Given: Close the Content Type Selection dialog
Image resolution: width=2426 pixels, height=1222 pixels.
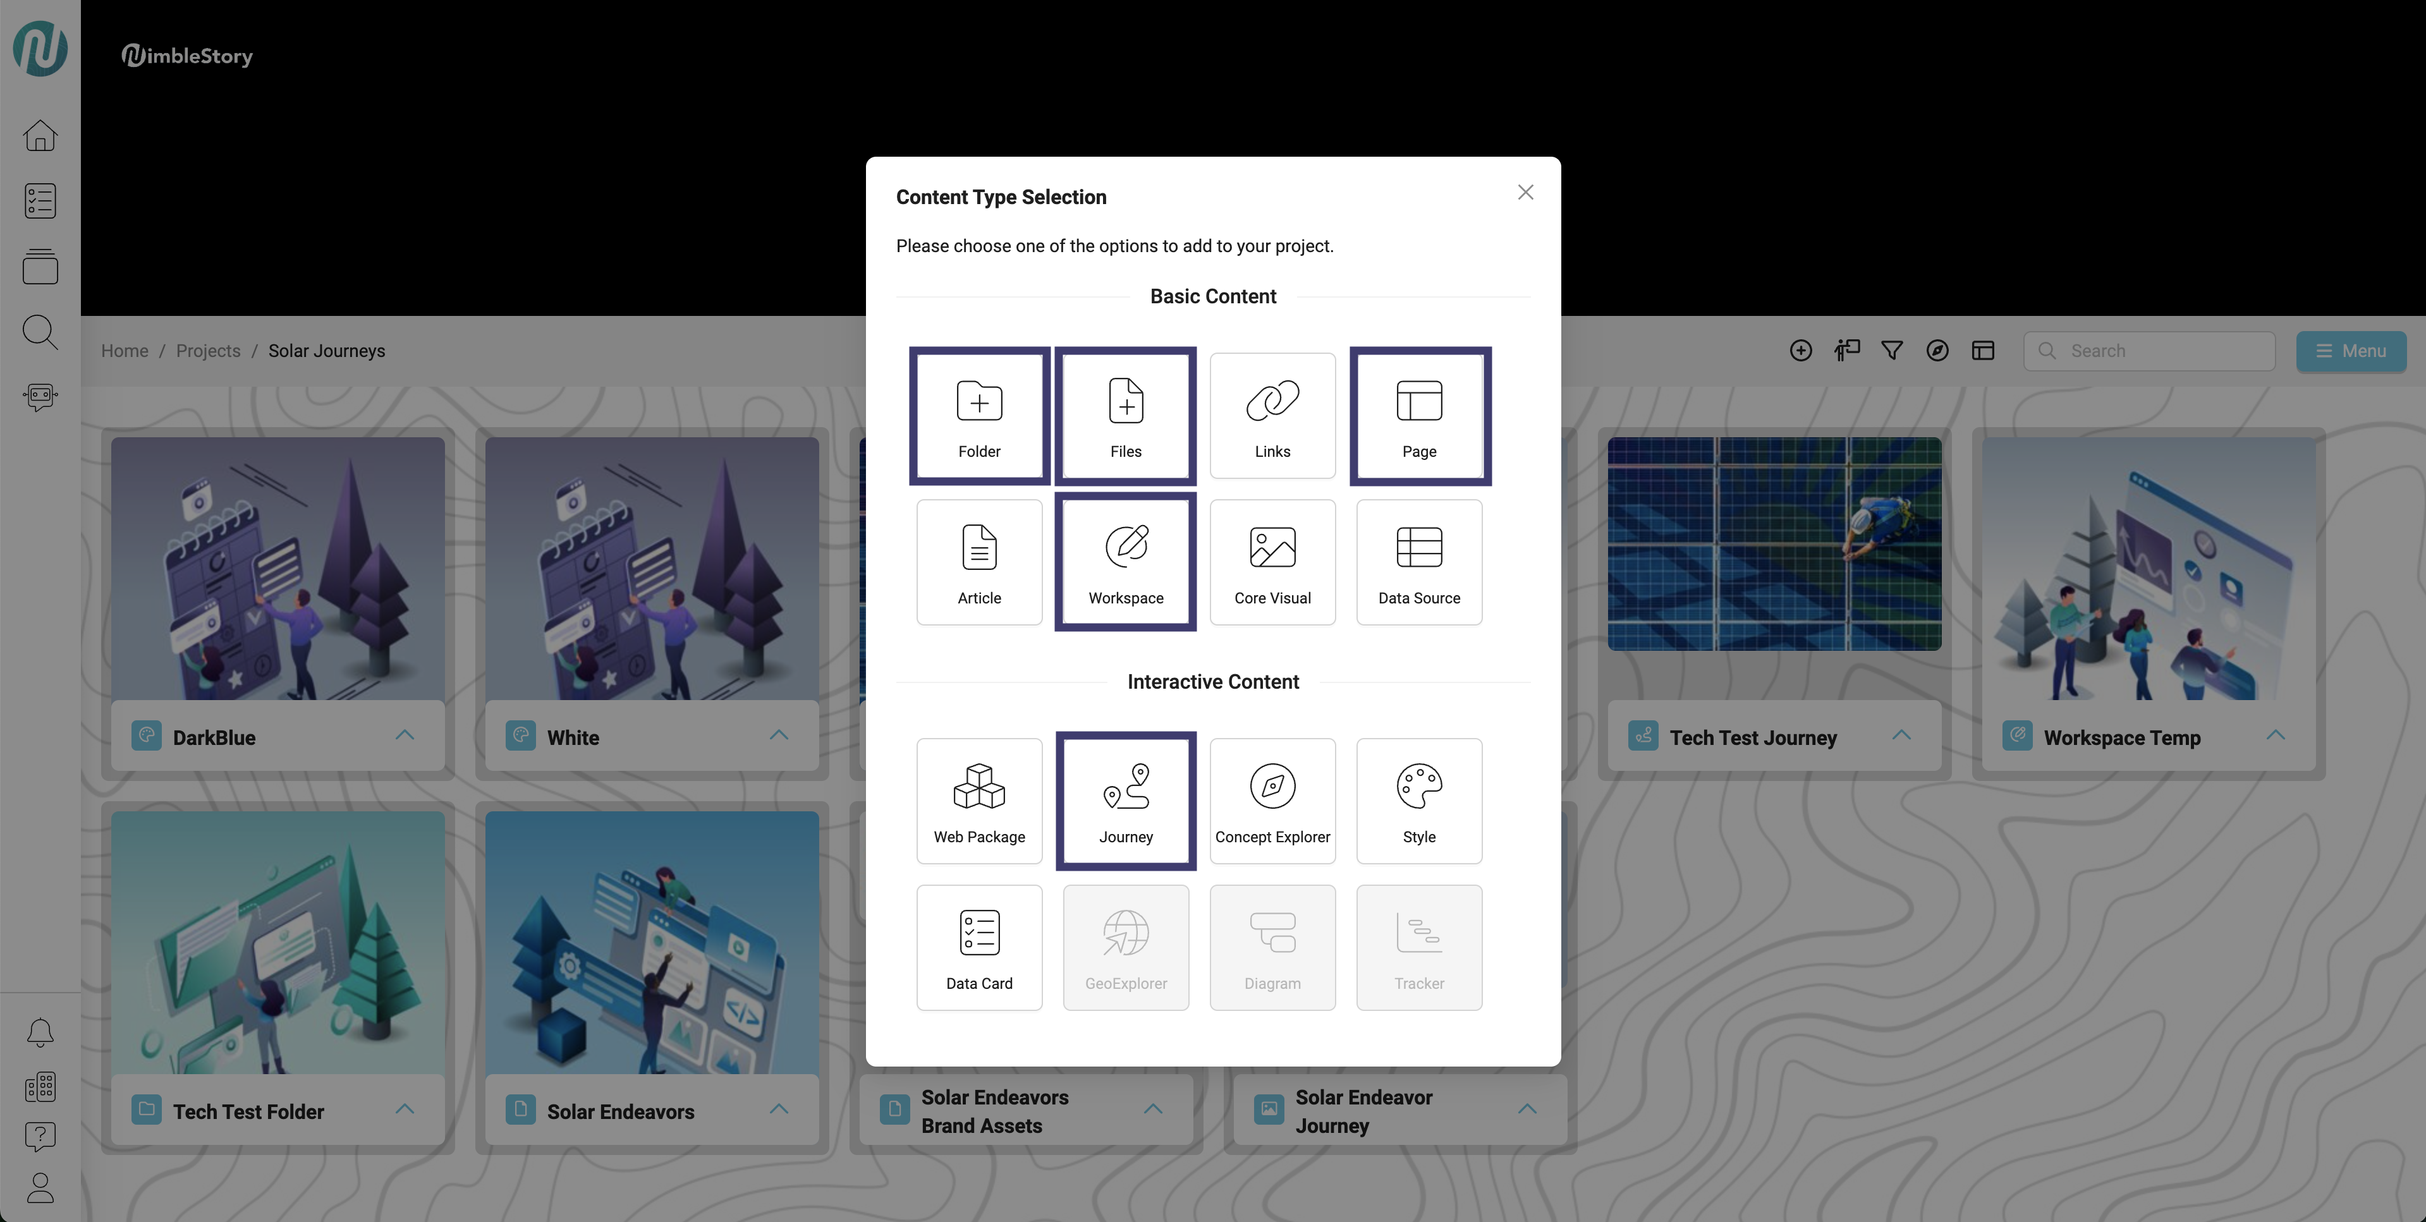Looking at the screenshot, I should pos(1525,192).
